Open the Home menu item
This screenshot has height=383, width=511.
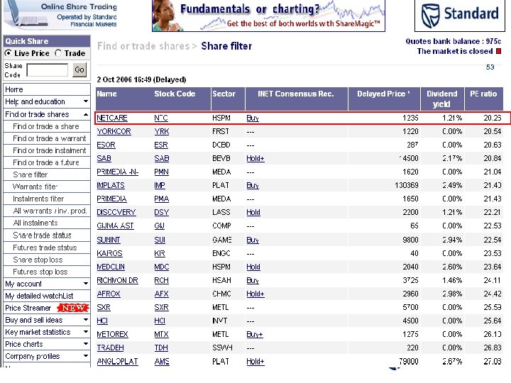(x=47, y=89)
